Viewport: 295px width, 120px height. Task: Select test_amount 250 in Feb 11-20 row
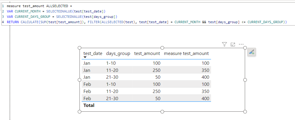[157, 91]
